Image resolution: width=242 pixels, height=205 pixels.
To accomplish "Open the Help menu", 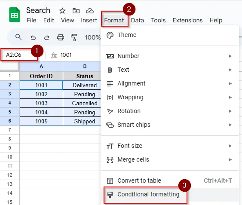I will tap(216, 20).
